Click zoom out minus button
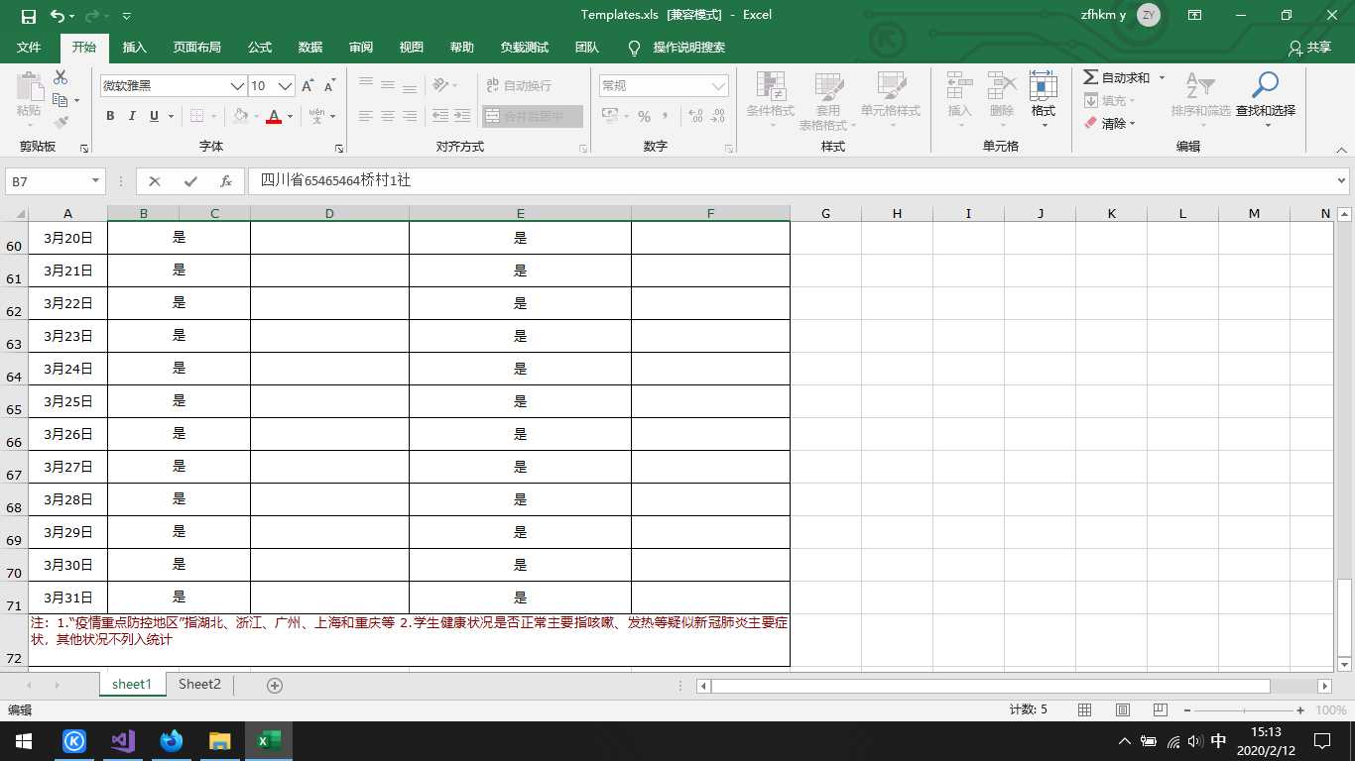 tap(1185, 710)
